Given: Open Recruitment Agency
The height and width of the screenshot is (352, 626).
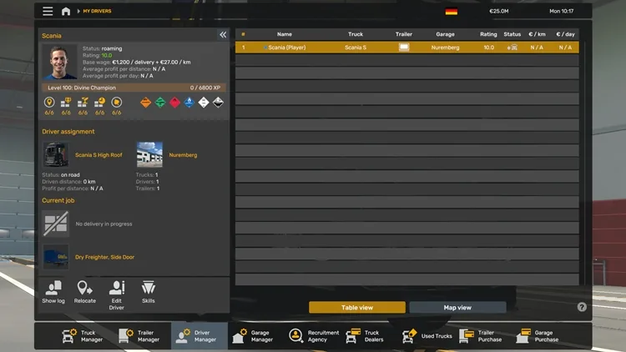Looking at the screenshot, I should [x=313, y=336].
